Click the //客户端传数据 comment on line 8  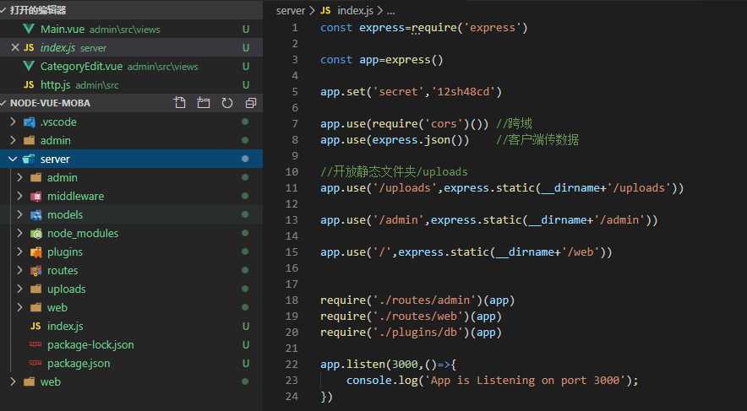click(537, 139)
